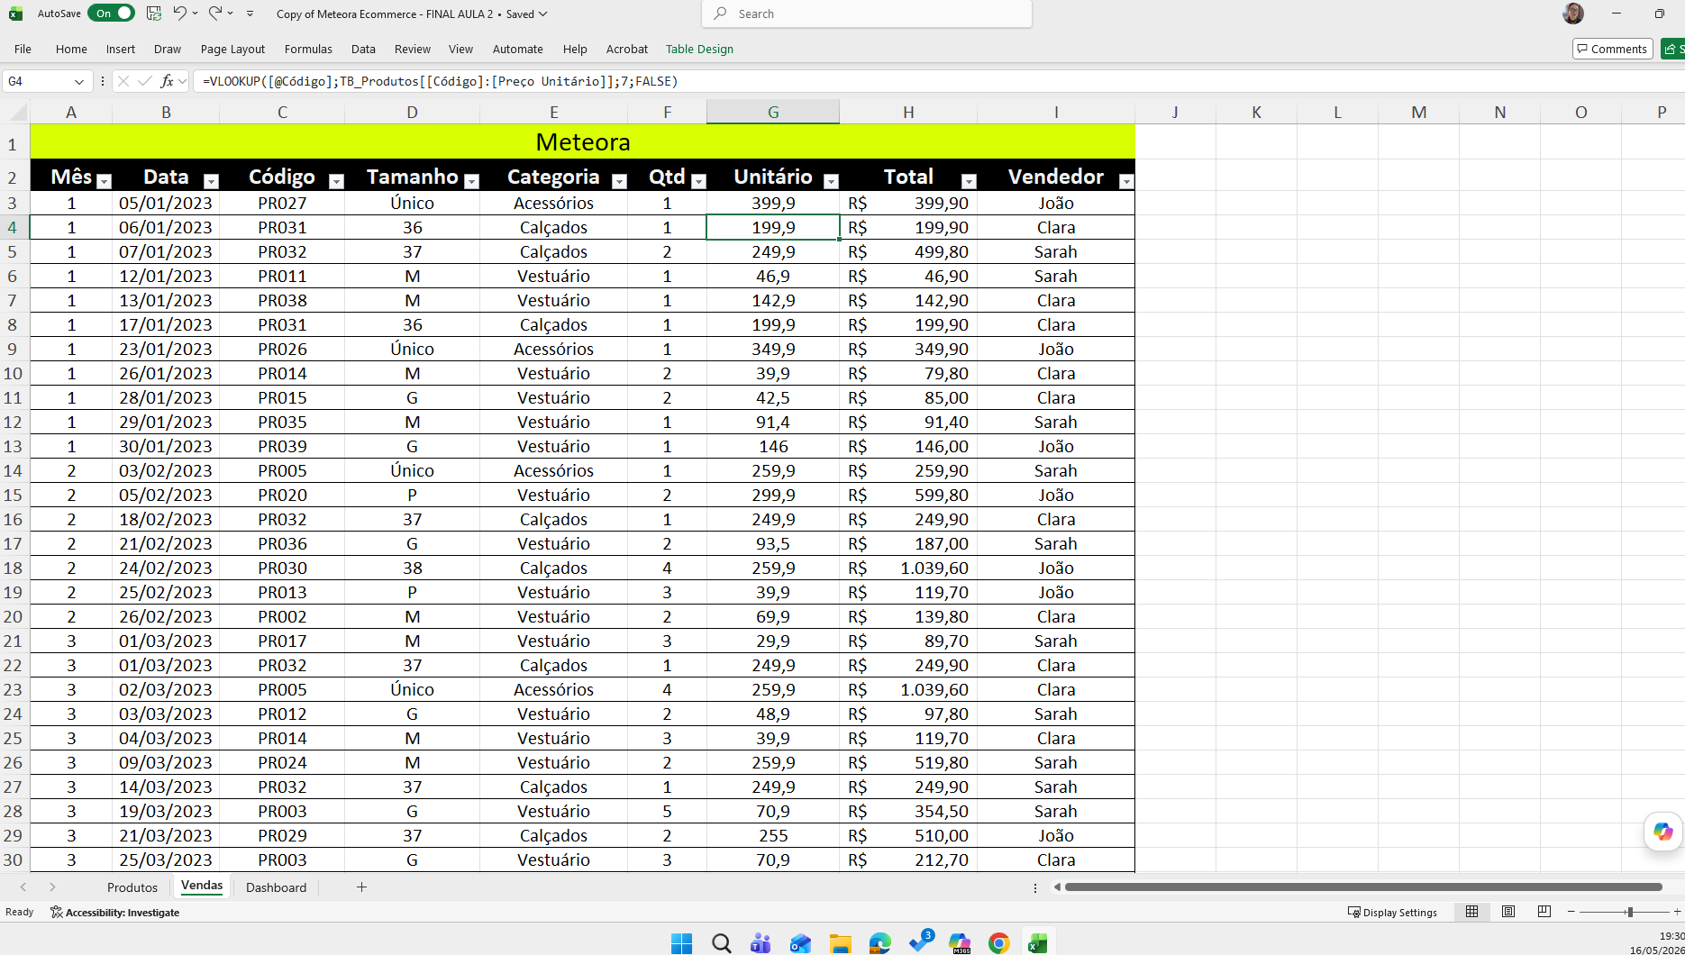1685x955 pixels.
Task: Open Microsoft Teams from taskbar
Action: point(761,943)
